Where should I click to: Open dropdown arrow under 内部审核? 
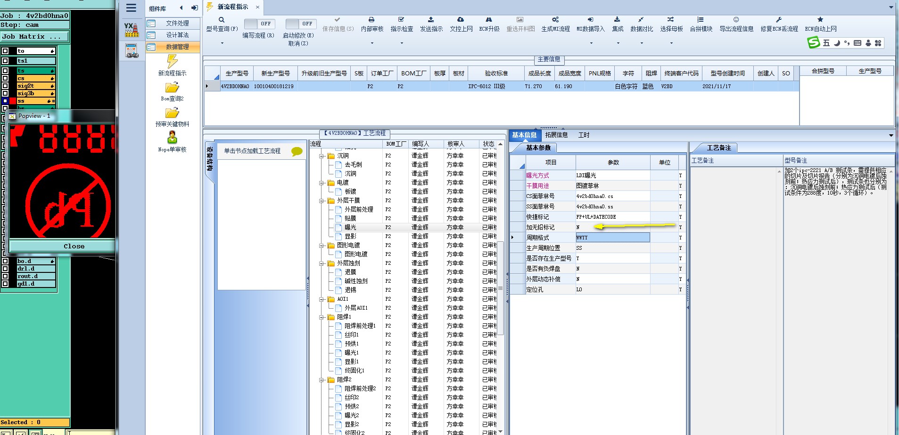(372, 43)
